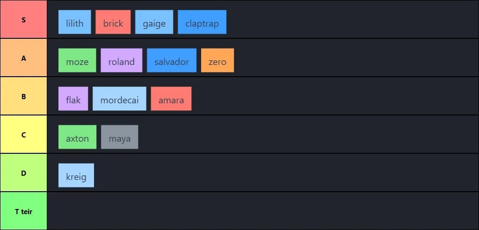Select the orange zero tile
The height and width of the screenshot is (230, 479).
pyautogui.click(x=218, y=60)
